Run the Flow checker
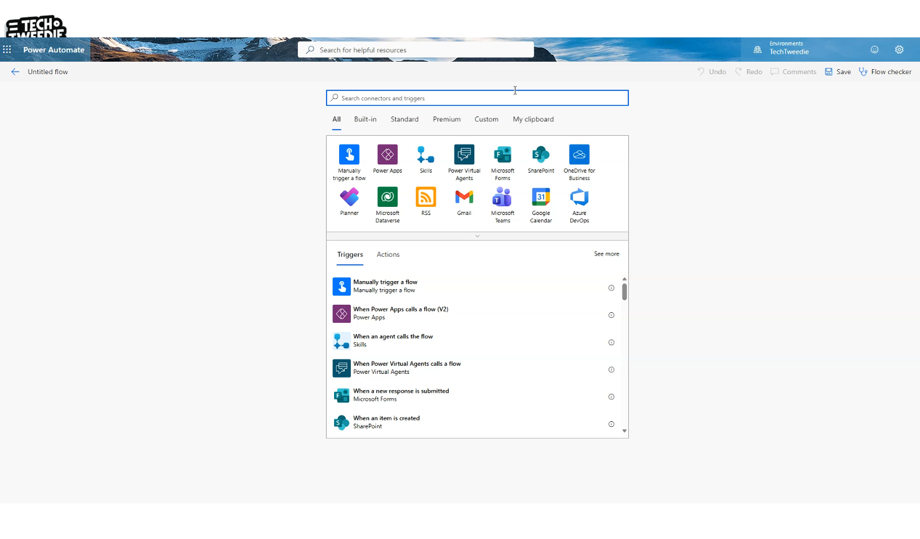This screenshot has width=920, height=539. pyautogui.click(x=885, y=72)
